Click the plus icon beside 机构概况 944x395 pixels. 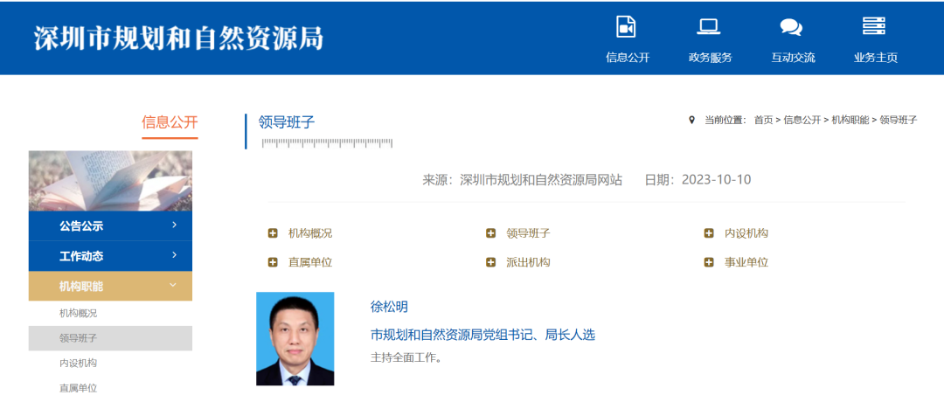[x=273, y=233]
